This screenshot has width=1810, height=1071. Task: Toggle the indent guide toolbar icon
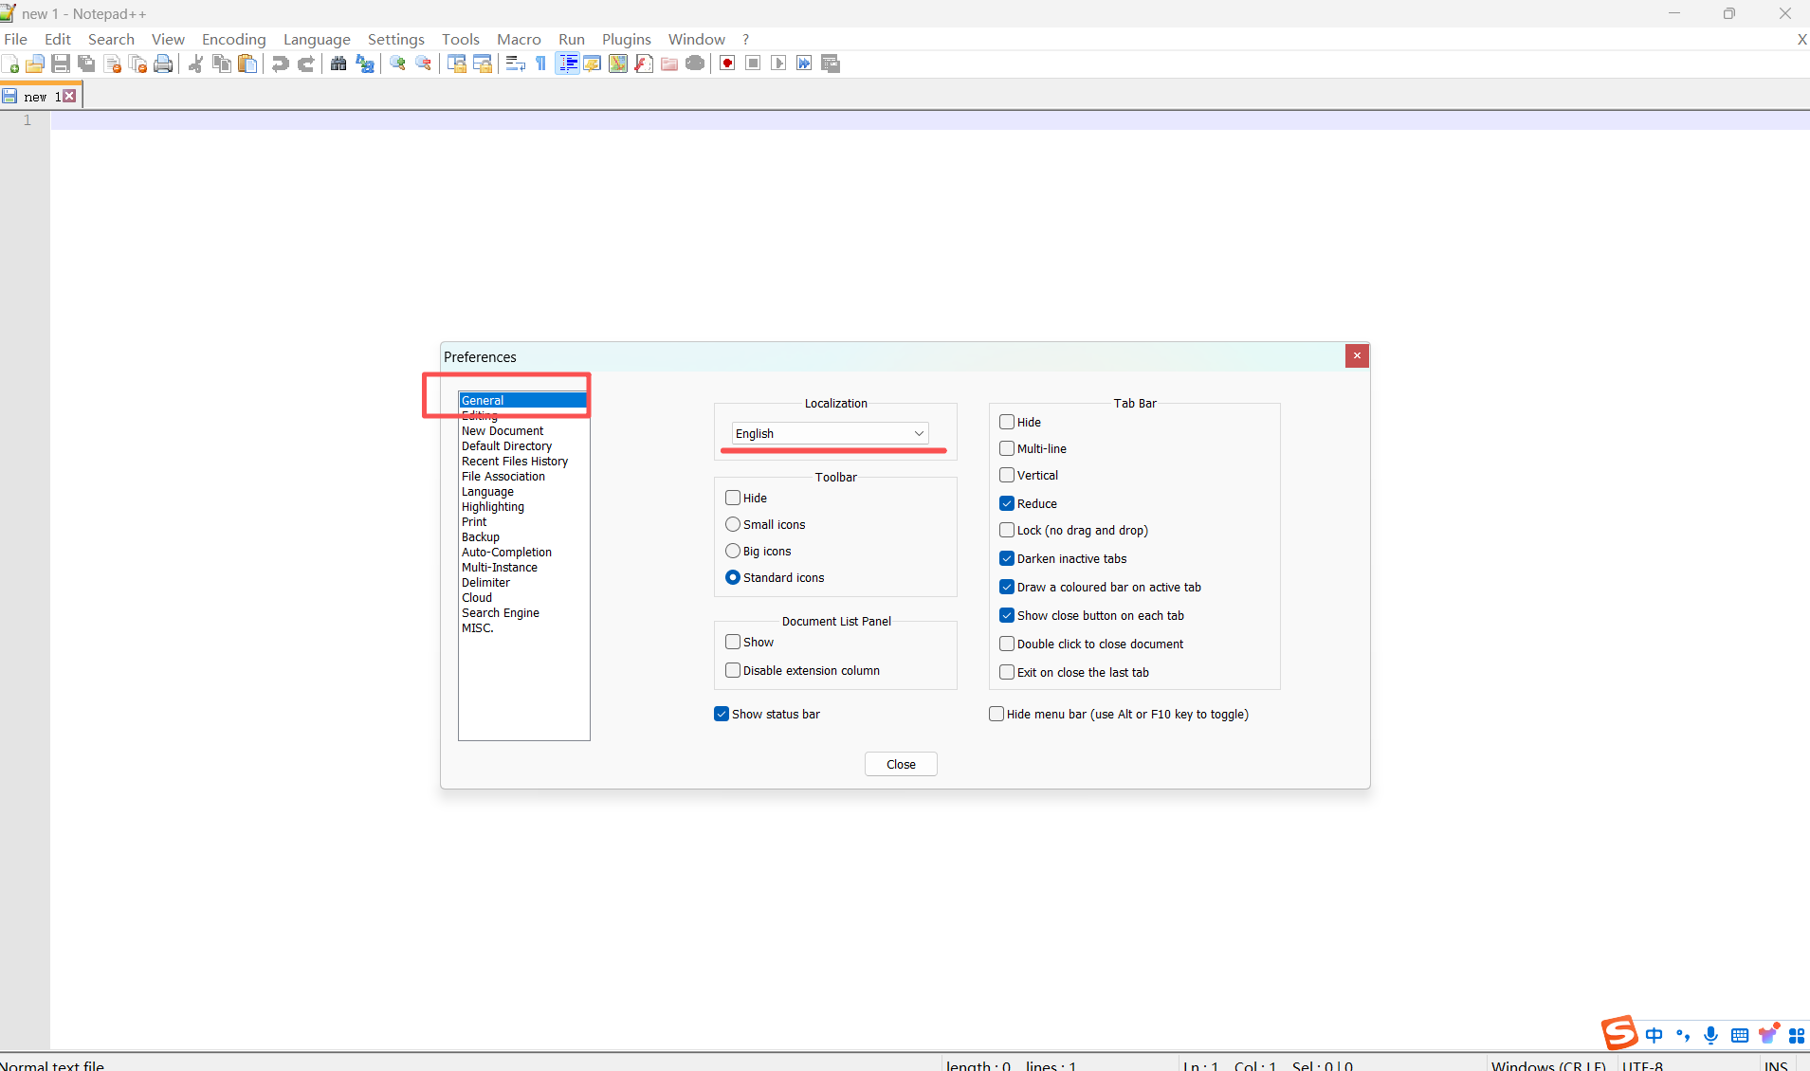coord(567,64)
